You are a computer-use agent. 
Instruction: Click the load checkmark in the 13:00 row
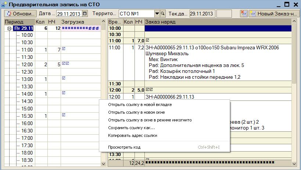(x=64, y=78)
